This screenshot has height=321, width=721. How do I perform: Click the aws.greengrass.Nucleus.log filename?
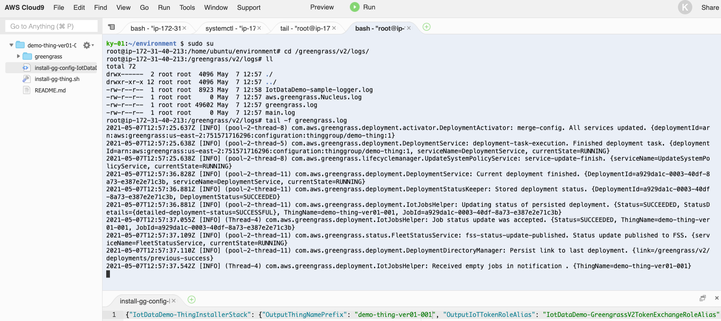tap(313, 97)
